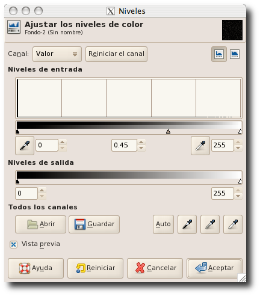The width and height of the screenshot is (260, 296).
Task: Pick white point eyedropper beside 255 input
Action: tap(200, 146)
